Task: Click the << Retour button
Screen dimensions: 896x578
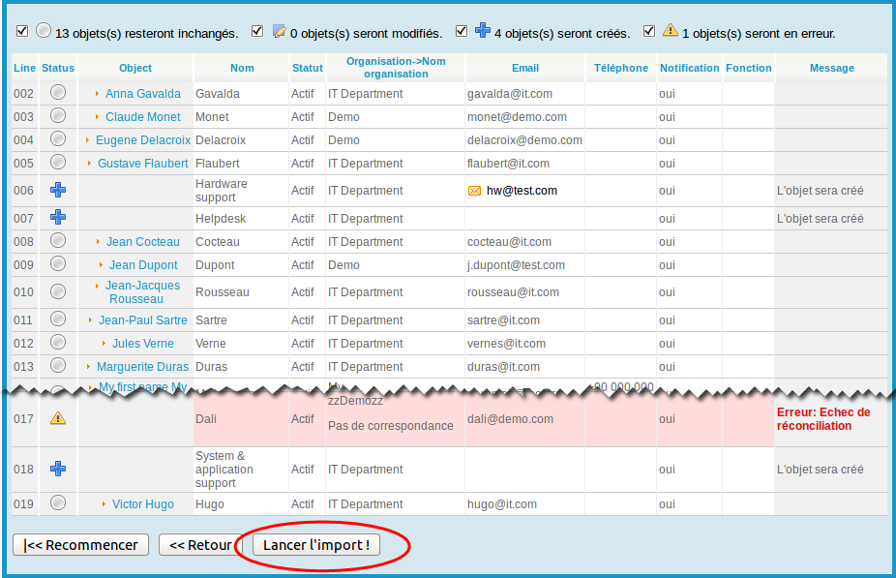Action: (199, 545)
